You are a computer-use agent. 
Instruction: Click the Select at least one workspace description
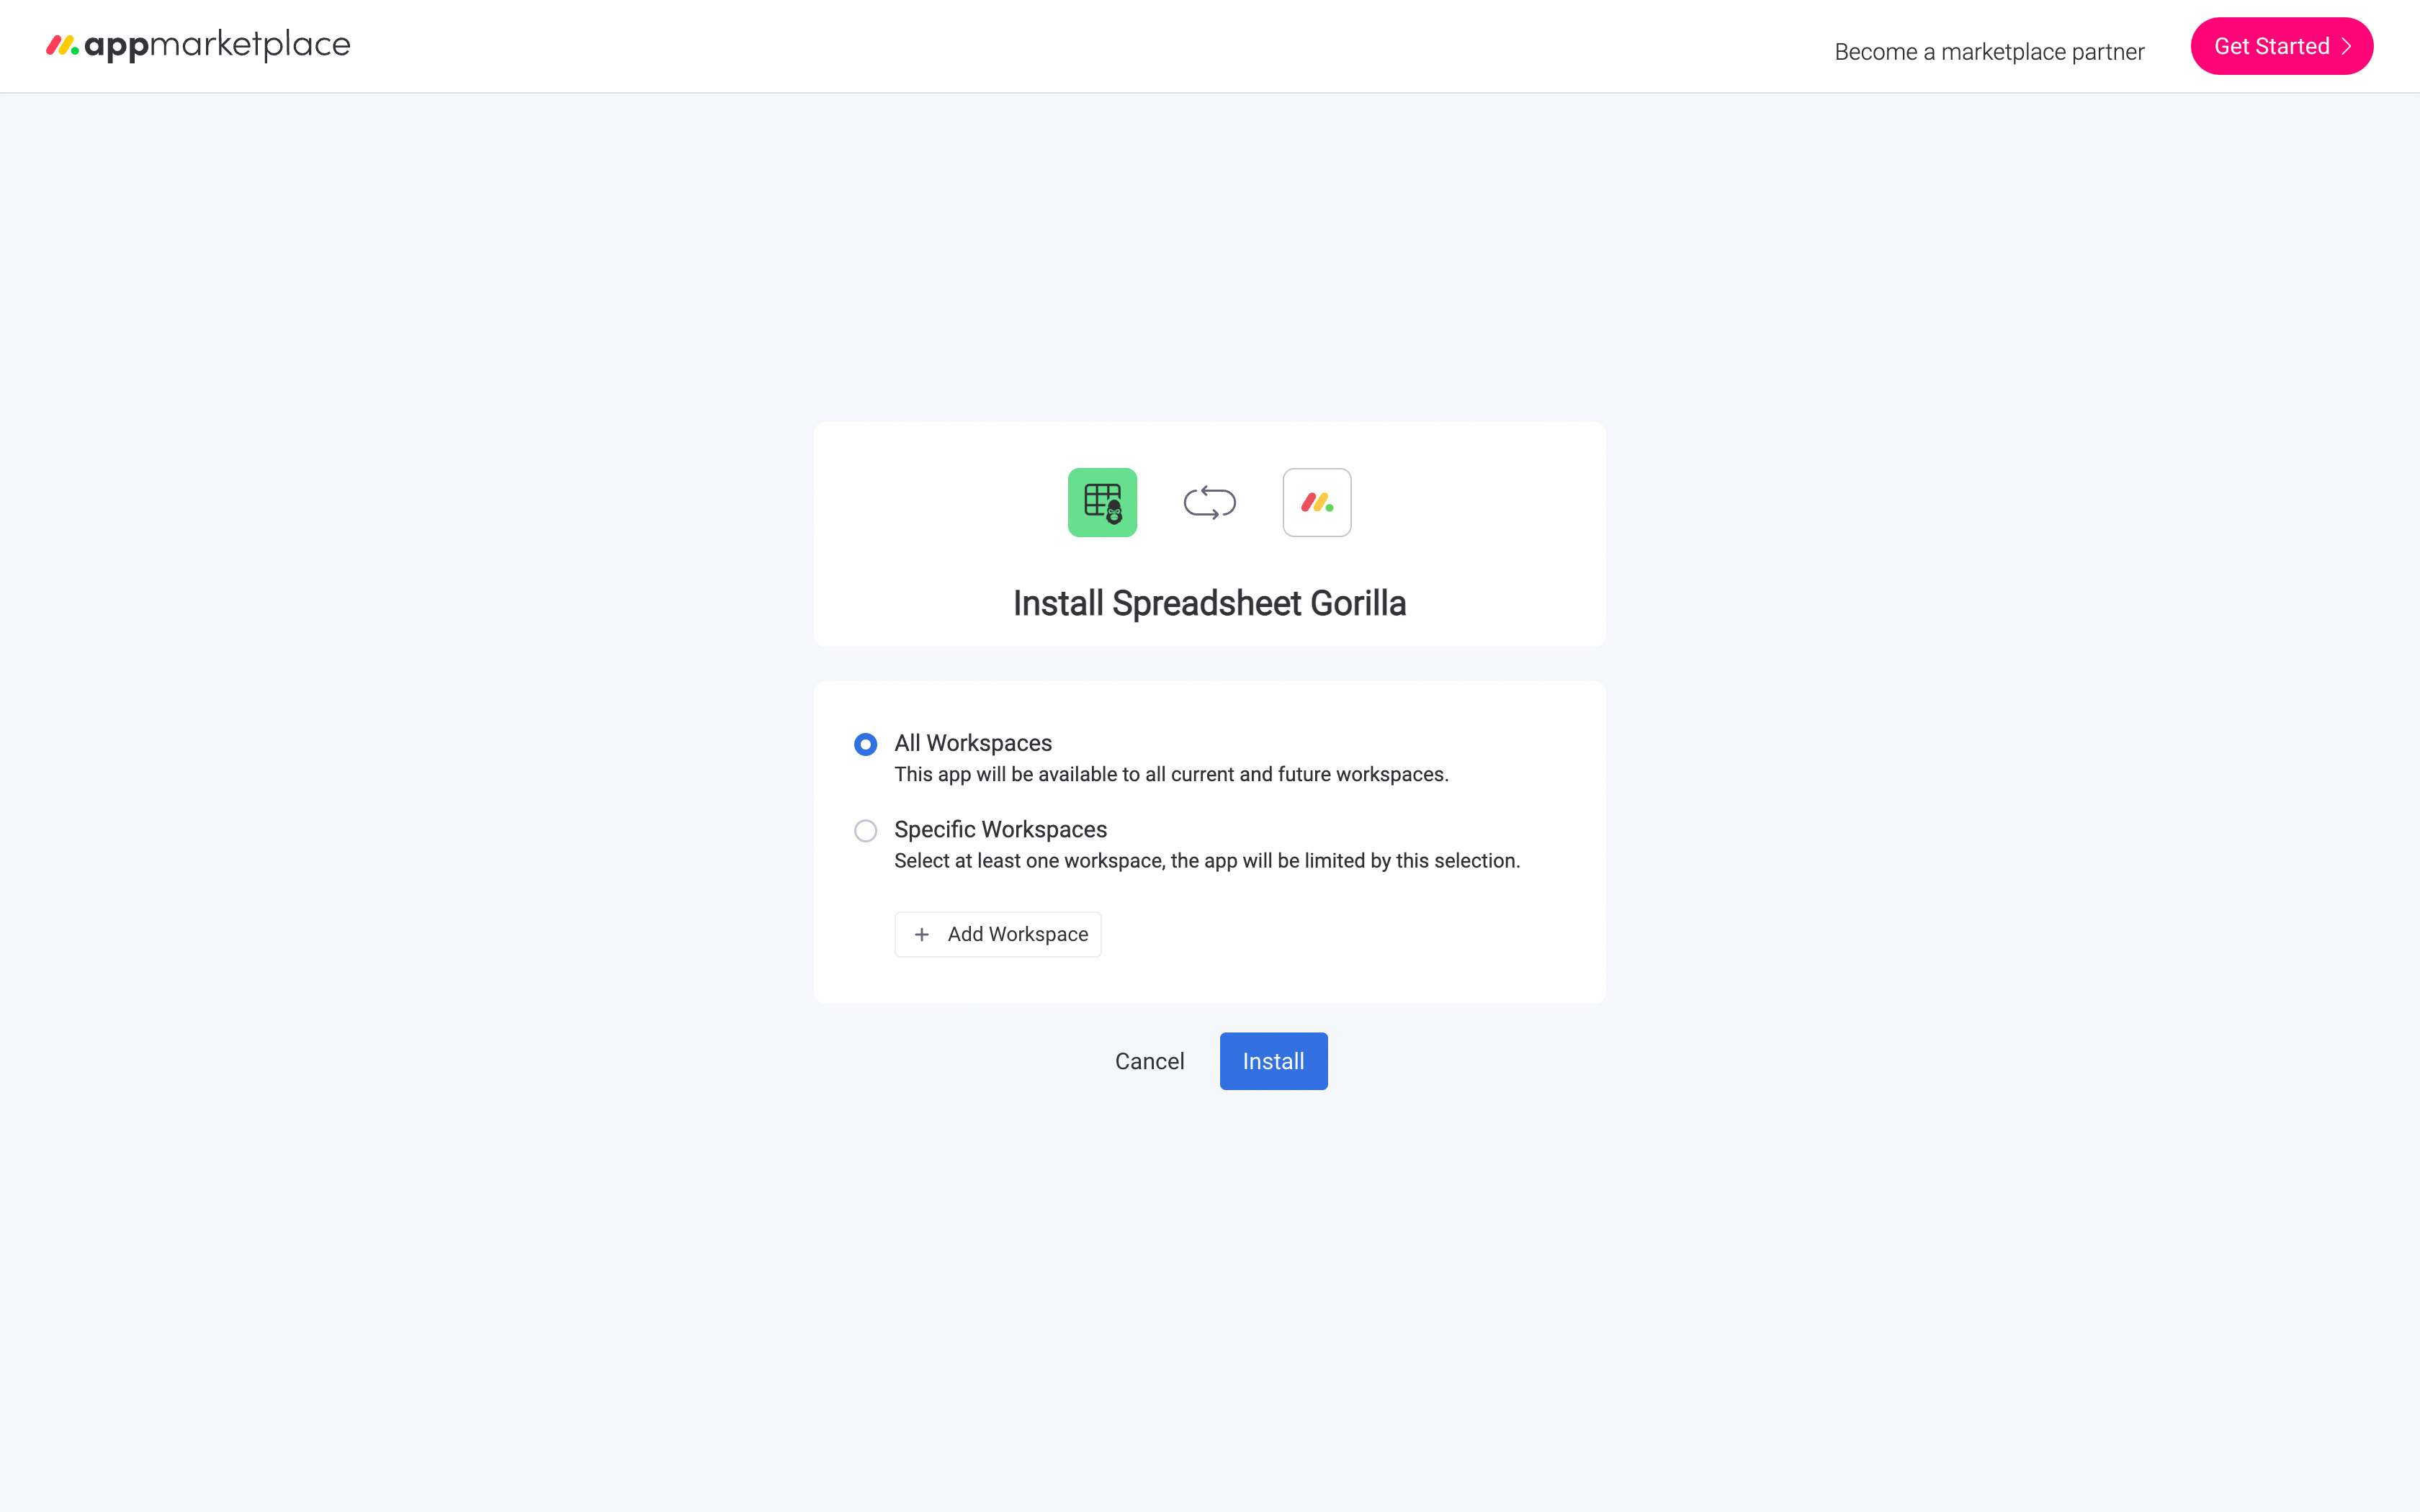[x=1206, y=861]
